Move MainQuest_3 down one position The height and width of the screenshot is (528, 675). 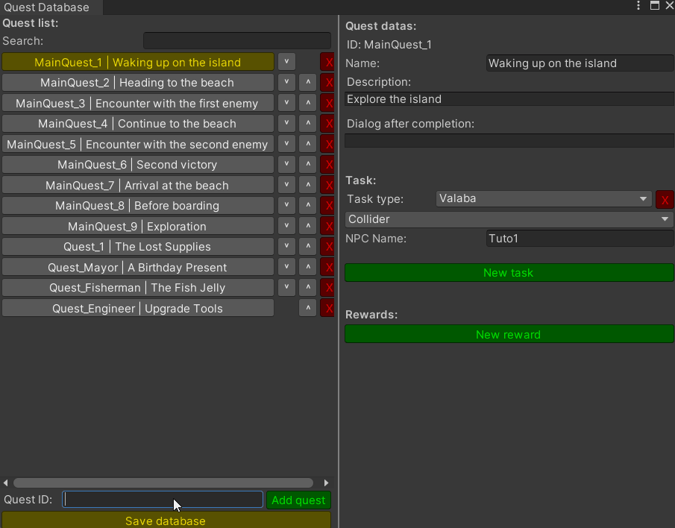[x=286, y=103]
